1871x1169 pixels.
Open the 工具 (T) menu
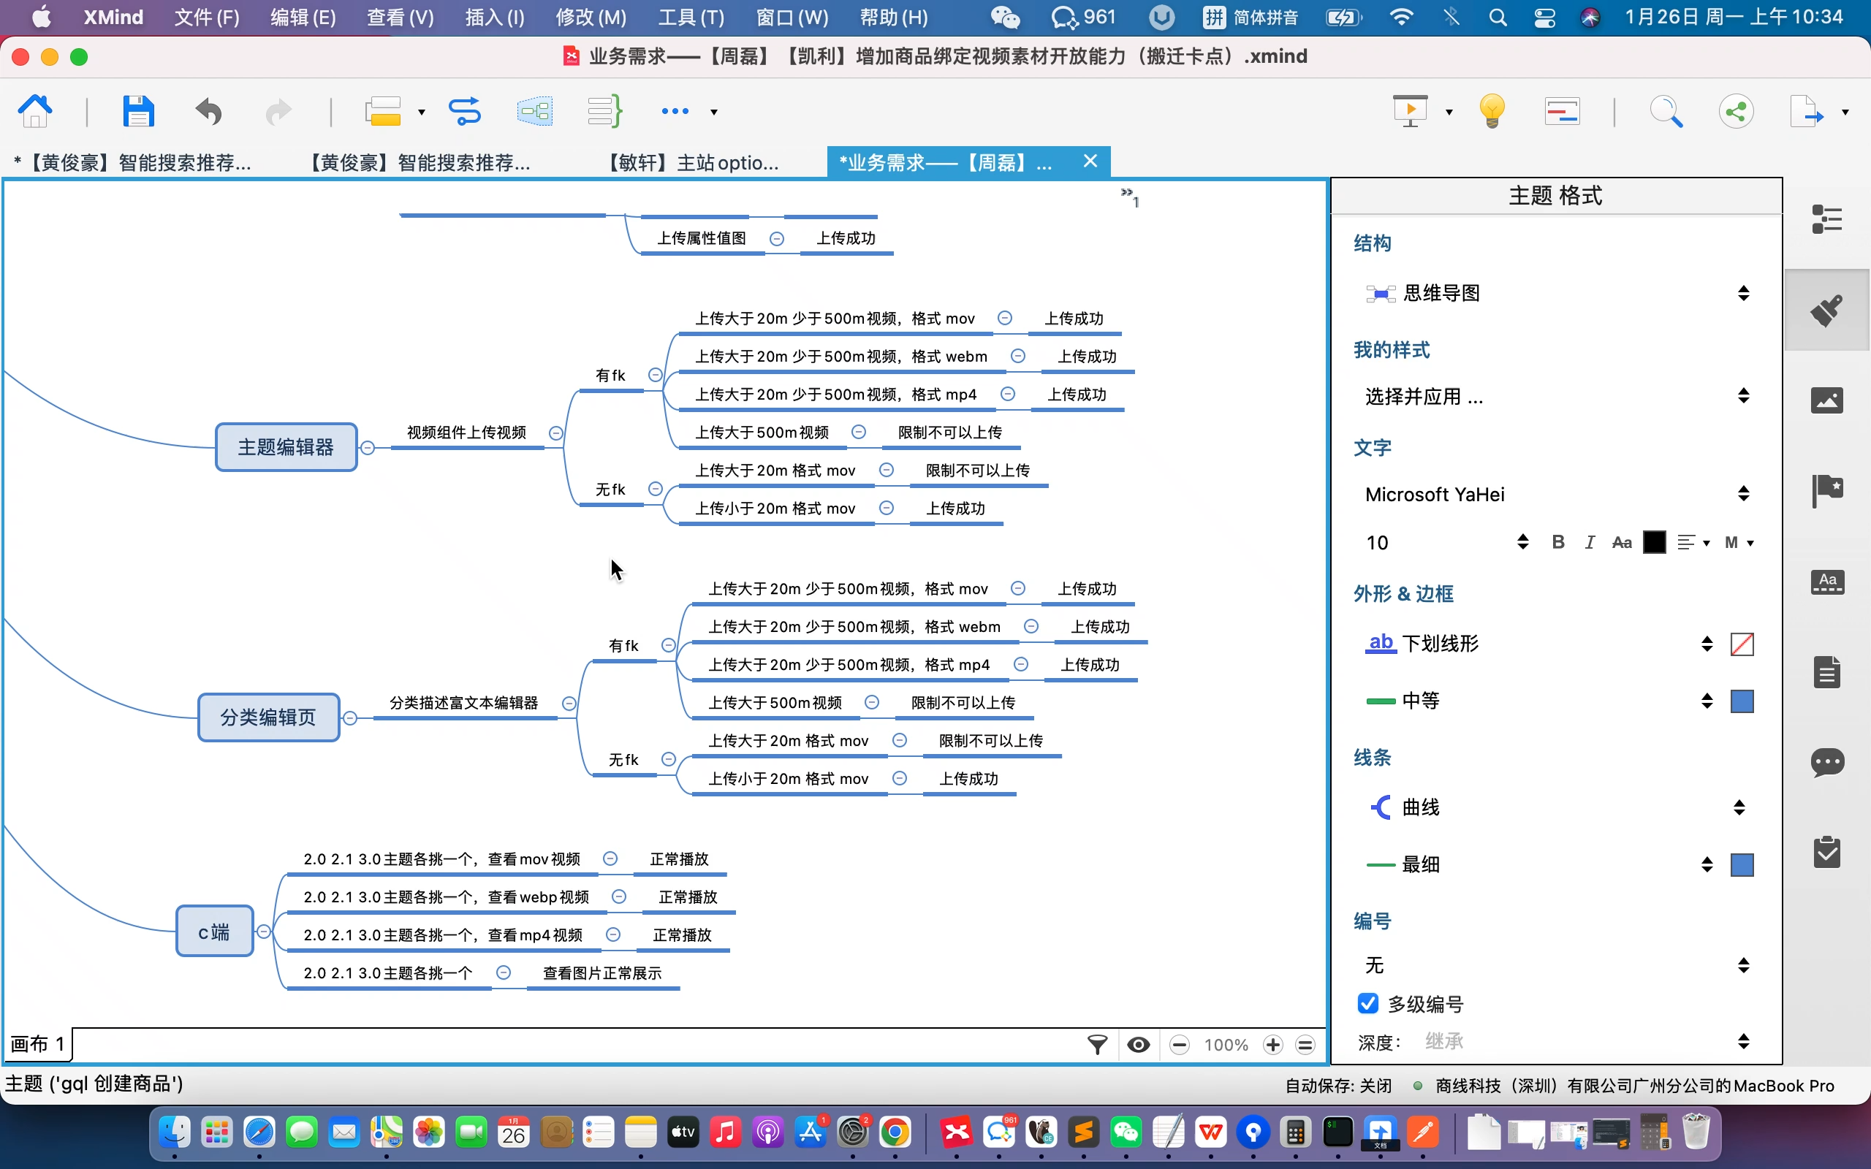tap(691, 17)
